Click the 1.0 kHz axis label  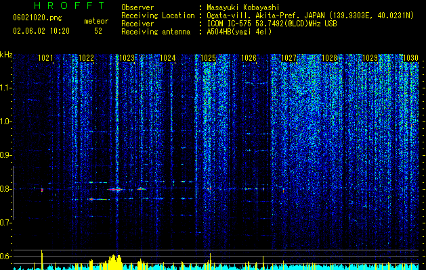click(5, 122)
